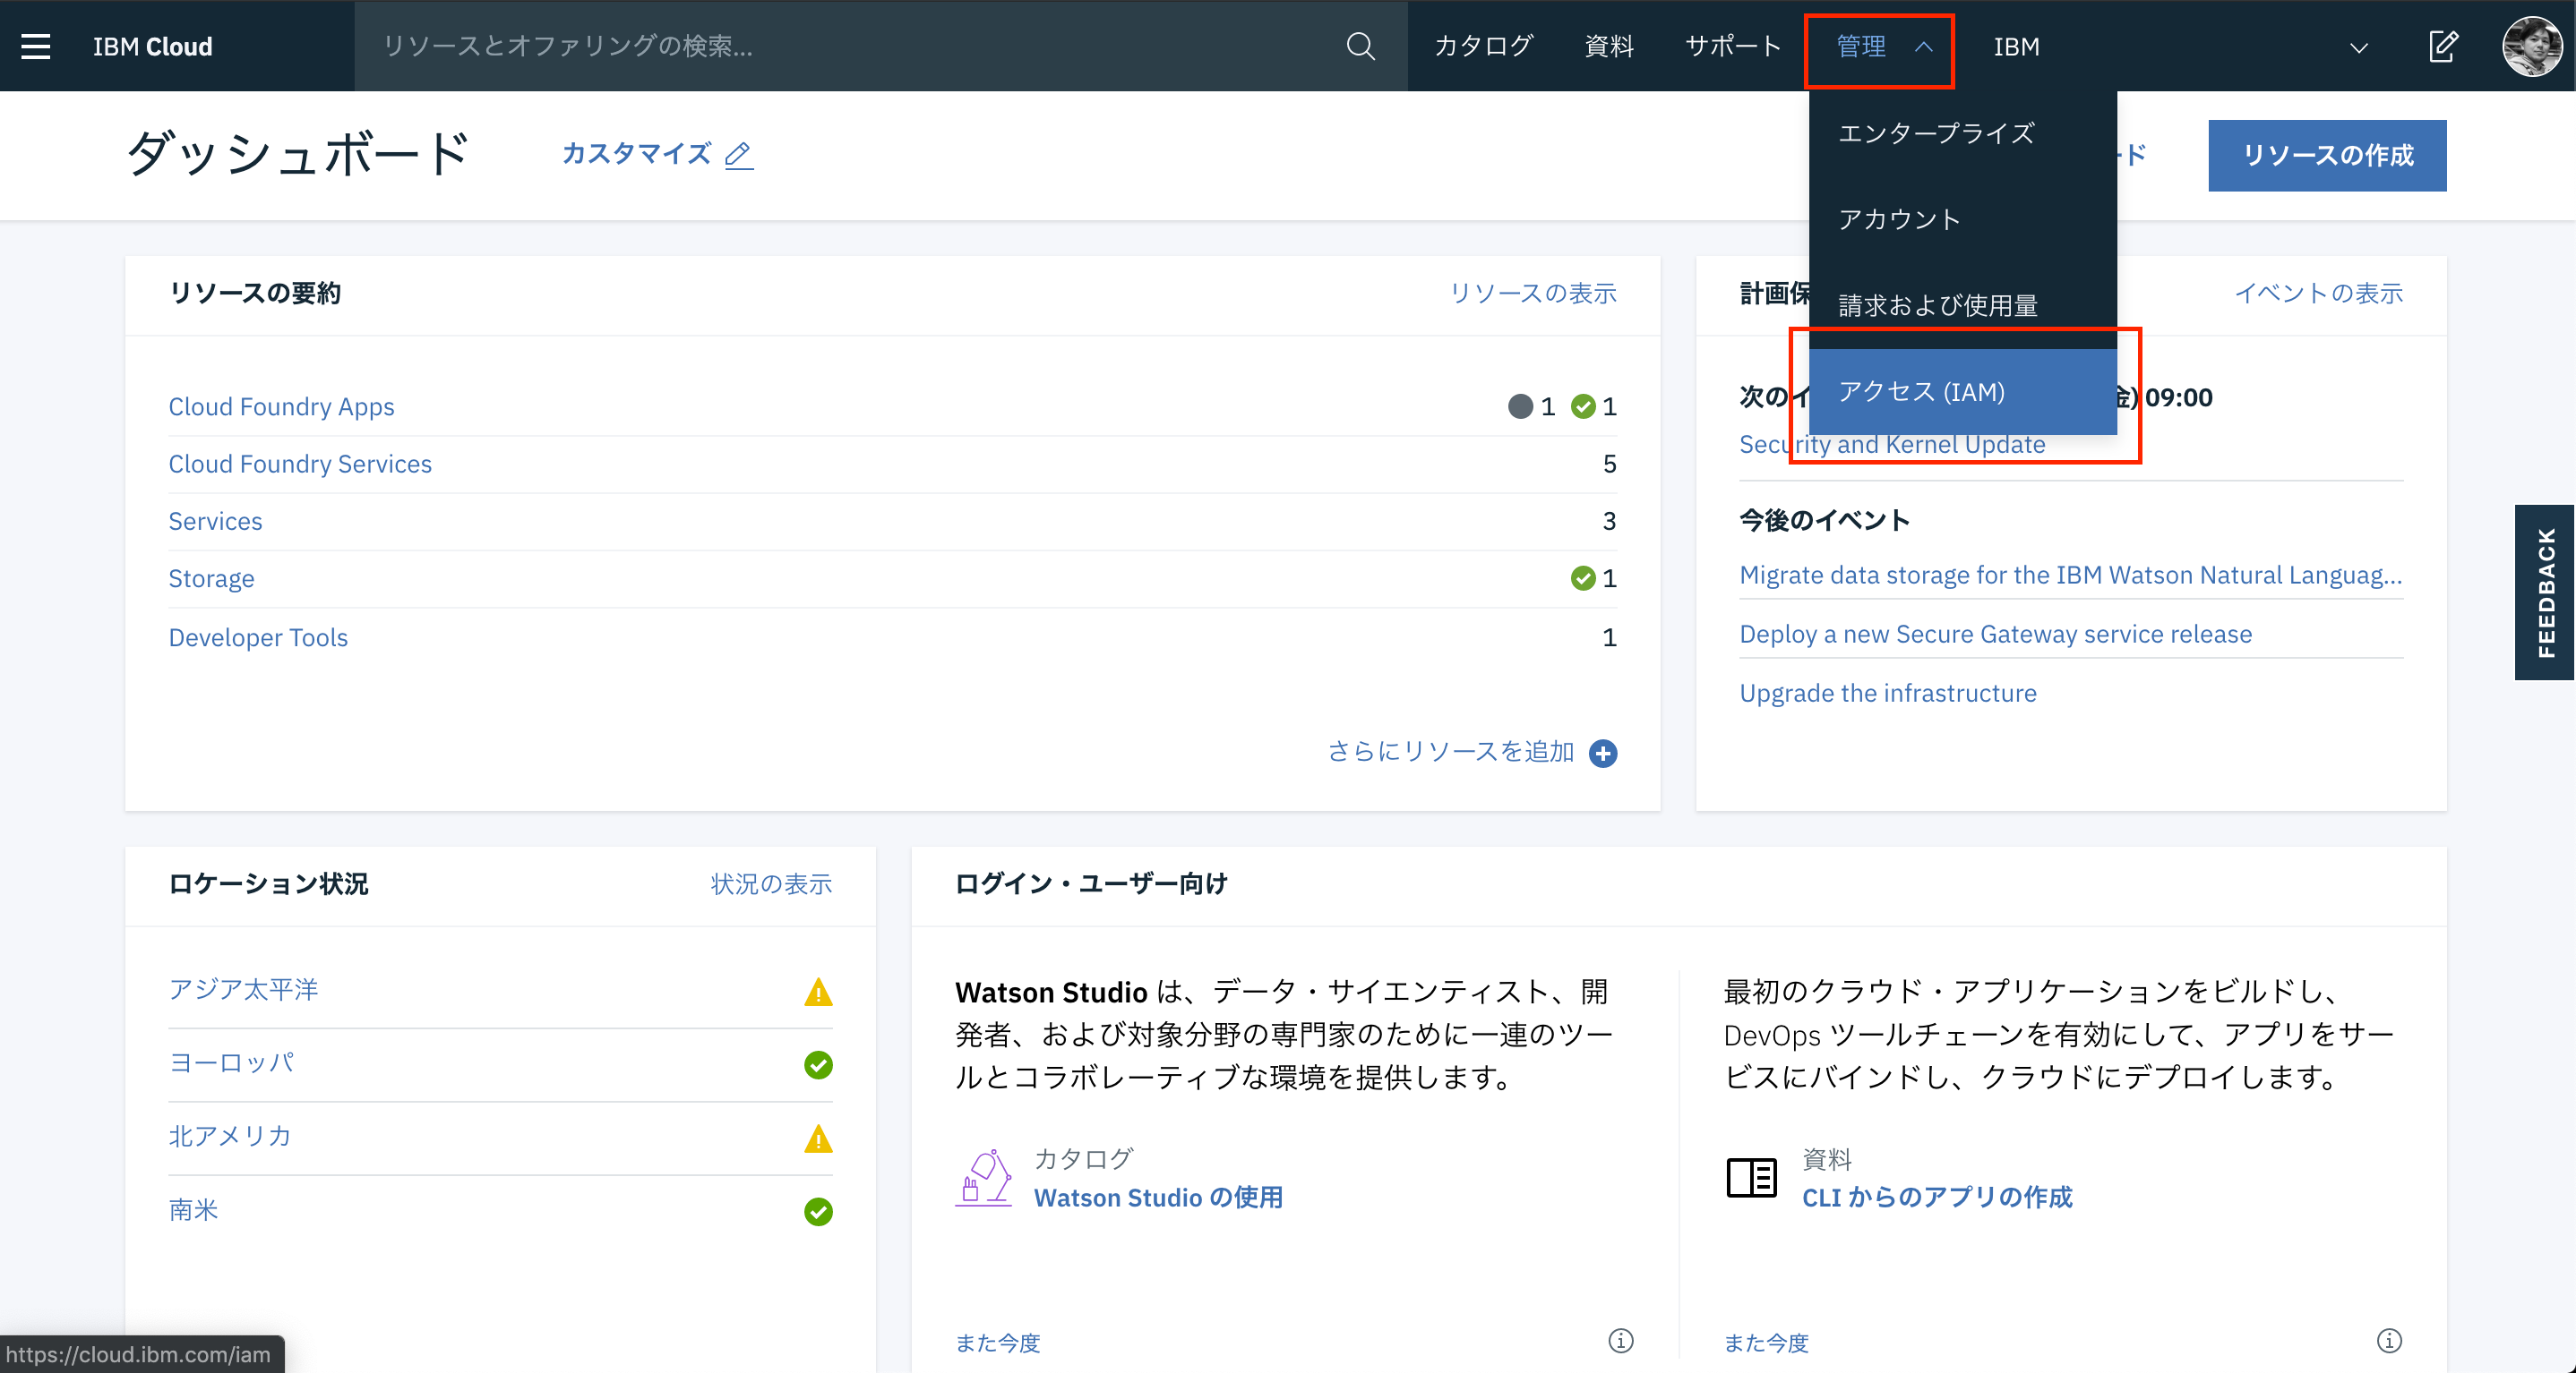2576x1373 pixels.
Task: Click the Asia Pacific warning status icon
Action: coord(818,992)
